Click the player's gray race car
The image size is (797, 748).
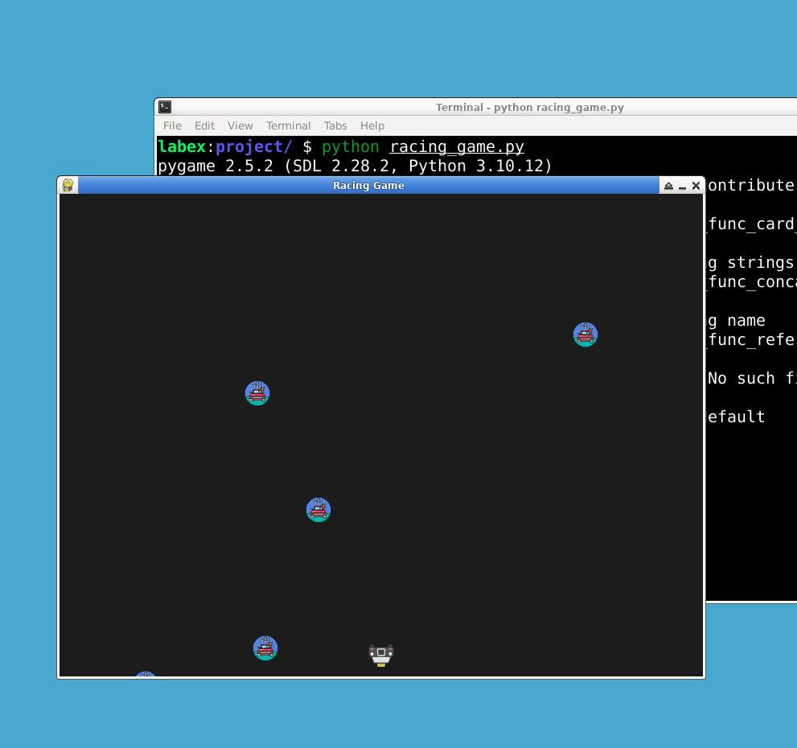pos(381,654)
